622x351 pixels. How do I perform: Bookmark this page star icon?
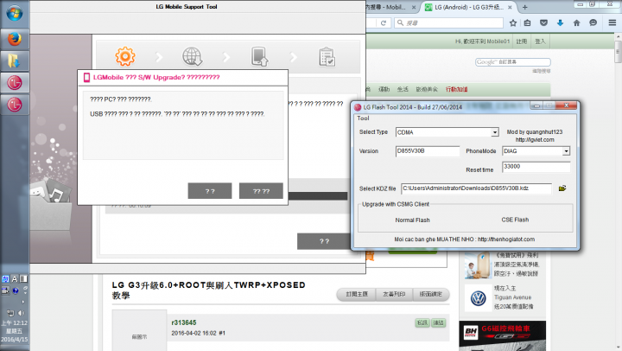pos(513,23)
